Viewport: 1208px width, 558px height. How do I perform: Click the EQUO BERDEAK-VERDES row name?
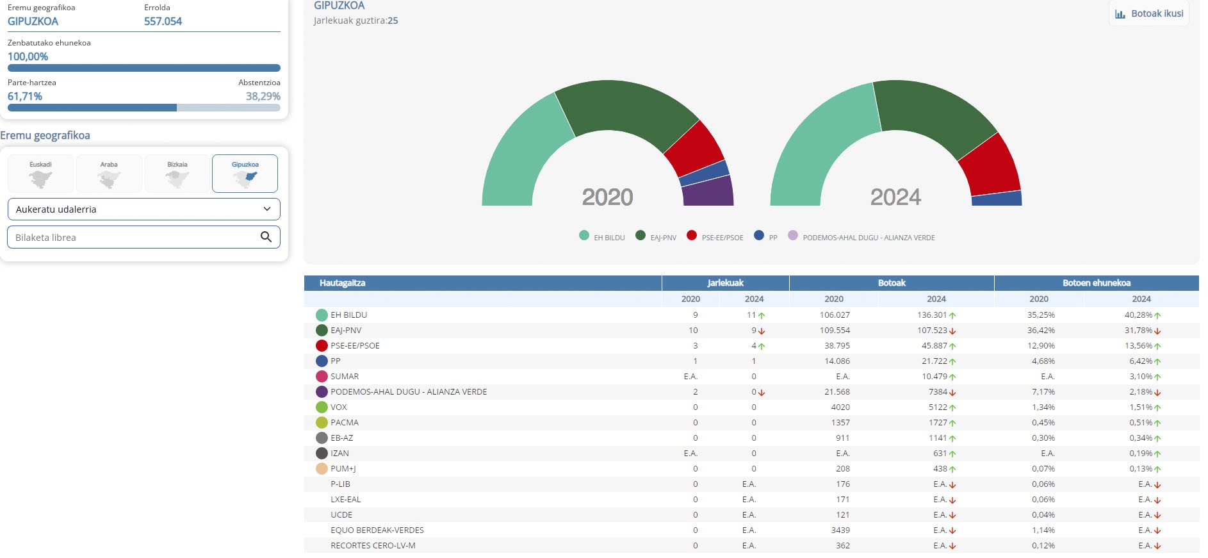click(377, 530)
